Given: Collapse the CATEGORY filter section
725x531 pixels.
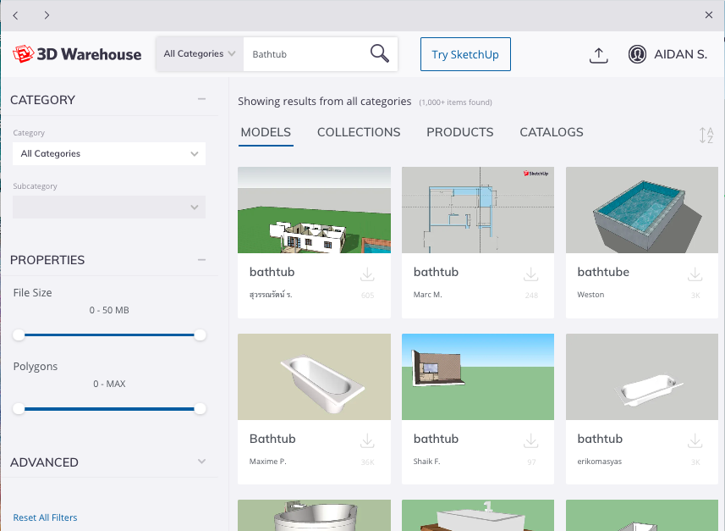Looking at the screenshot, I should coord(201,98).
